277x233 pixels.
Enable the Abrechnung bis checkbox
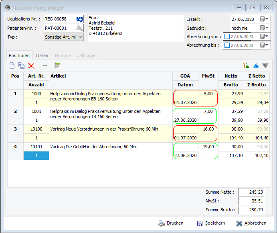coord(227,45)
